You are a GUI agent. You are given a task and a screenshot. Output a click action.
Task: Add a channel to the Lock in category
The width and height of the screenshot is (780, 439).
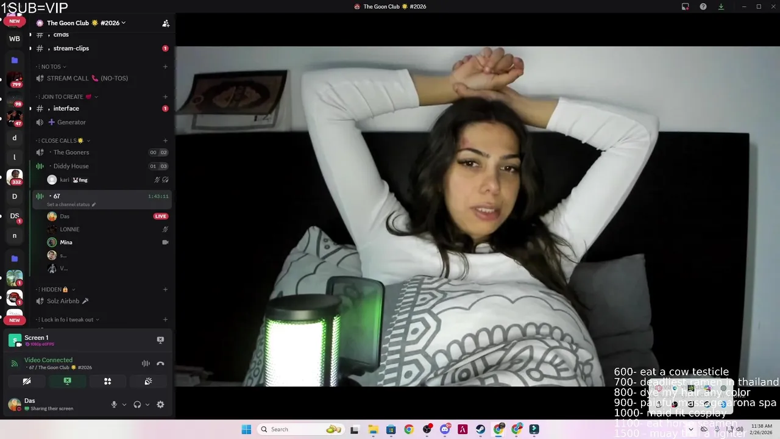(165, 319)
